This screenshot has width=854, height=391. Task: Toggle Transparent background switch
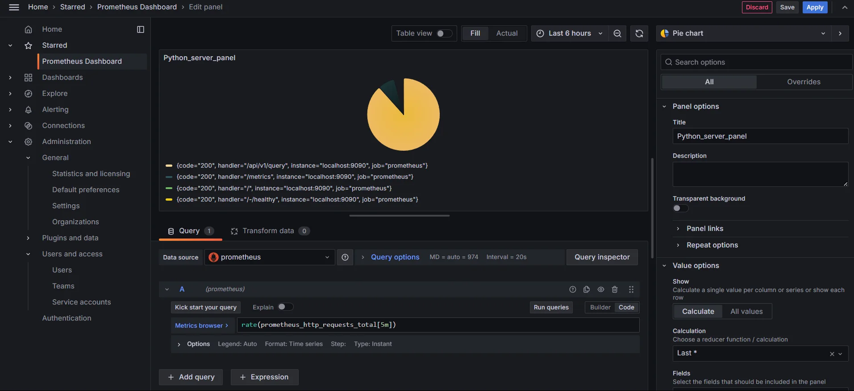[x=681, y=208]
